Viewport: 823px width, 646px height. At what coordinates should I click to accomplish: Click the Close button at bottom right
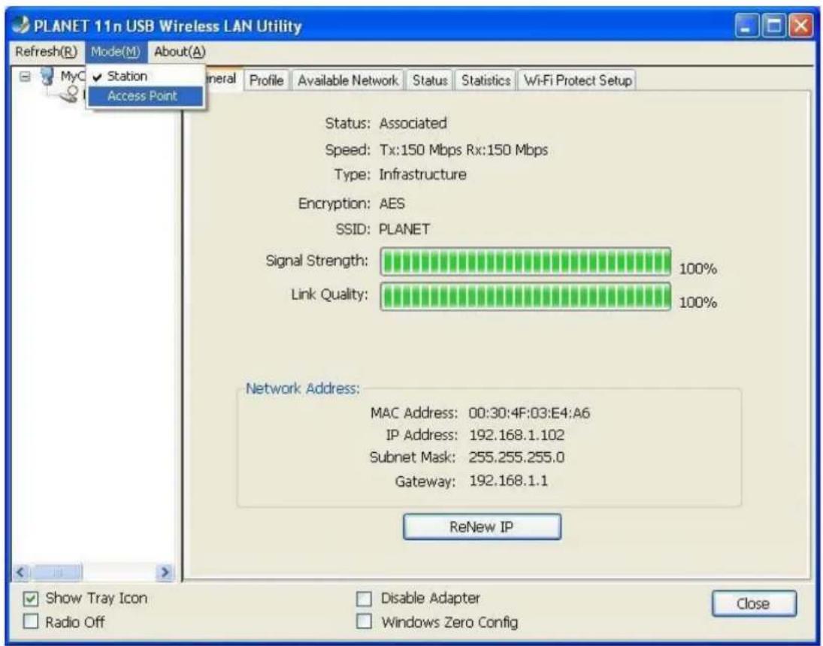click(x=754, y=603)
